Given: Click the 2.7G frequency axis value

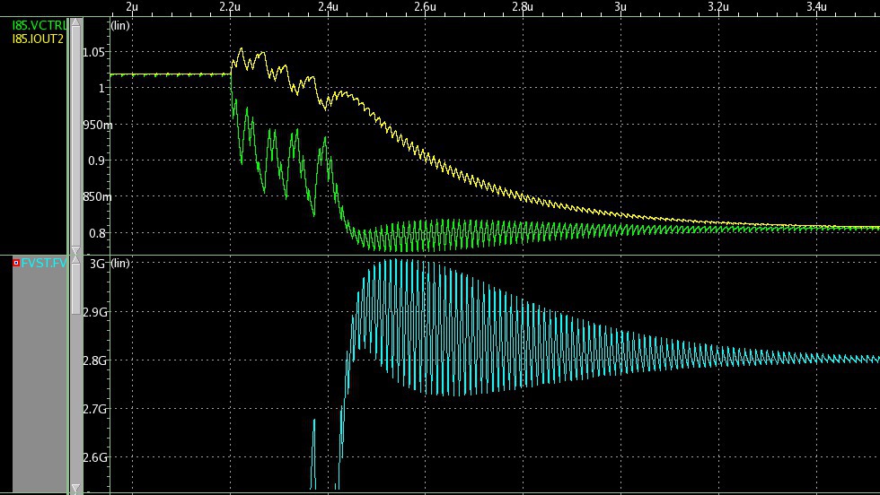Looking at the screenshot, I should [x=95, y=409].
